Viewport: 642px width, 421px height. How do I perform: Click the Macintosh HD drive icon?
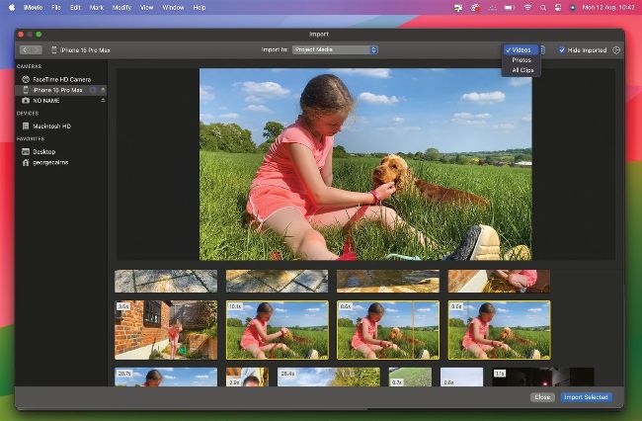coord(26,126)
